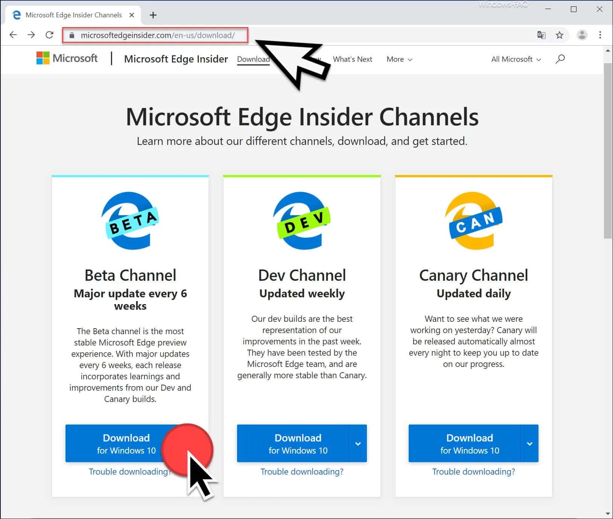Go back to the previous page
Image resolution: width=613 pixels, height=519 pixels.
(x=13, y=35)
